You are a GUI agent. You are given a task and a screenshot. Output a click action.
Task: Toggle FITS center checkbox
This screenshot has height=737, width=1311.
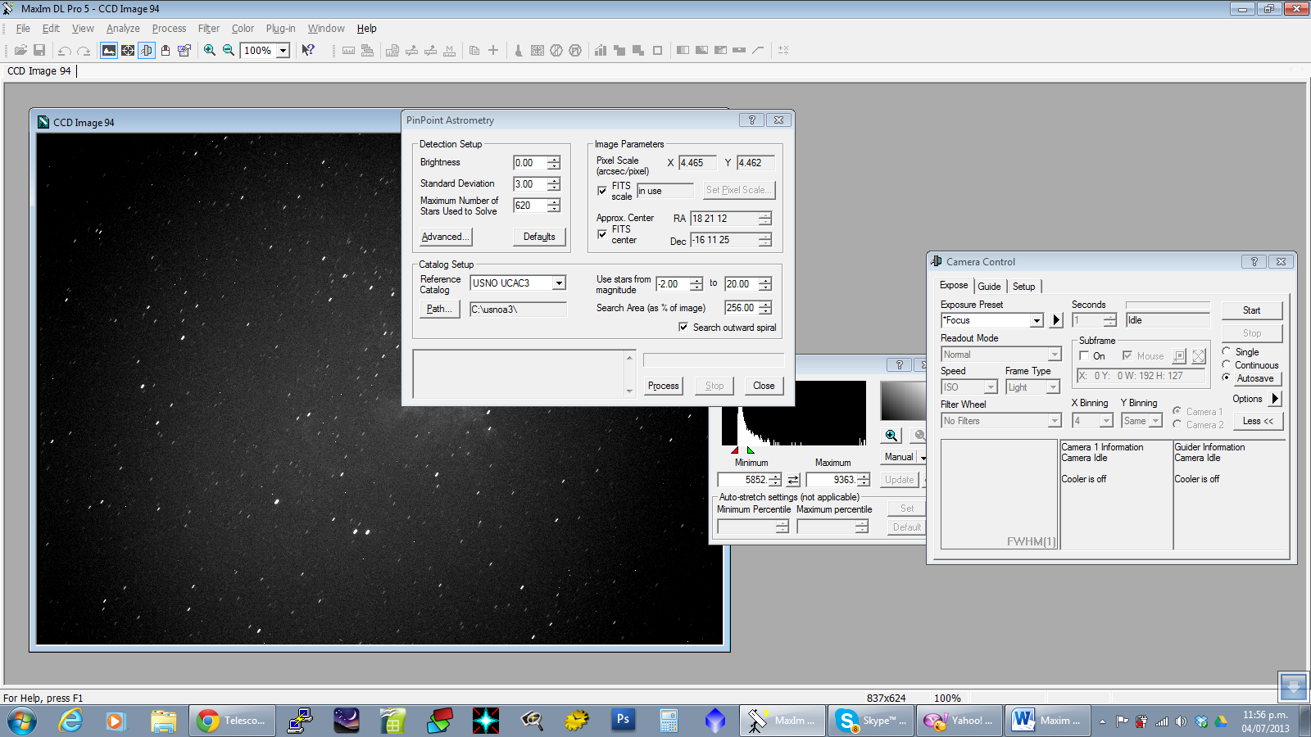pyautogui.click(x=602, y=234)
